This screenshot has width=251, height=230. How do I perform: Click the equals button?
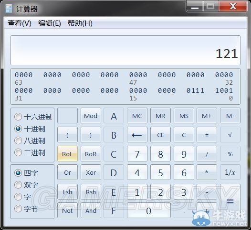point(230,201)
